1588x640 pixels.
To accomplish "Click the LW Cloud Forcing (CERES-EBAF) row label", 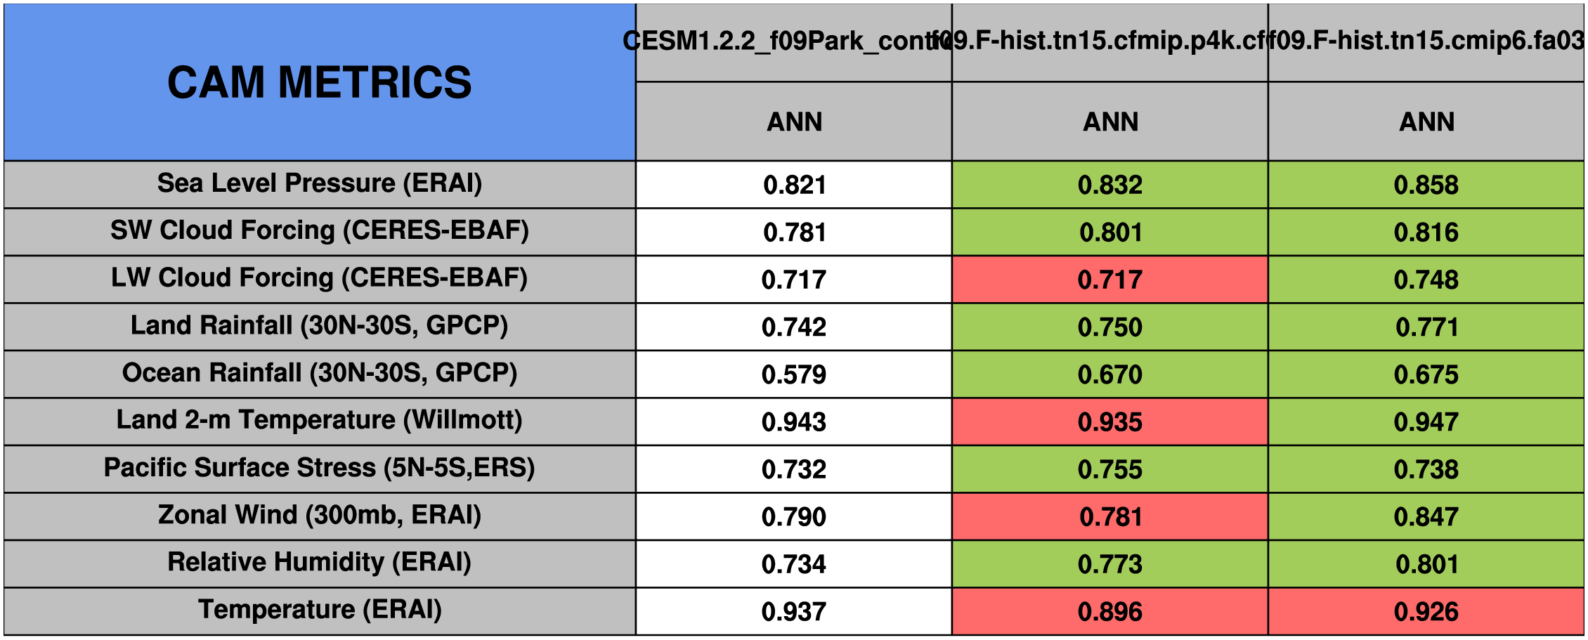I will (x=320, y=279).
